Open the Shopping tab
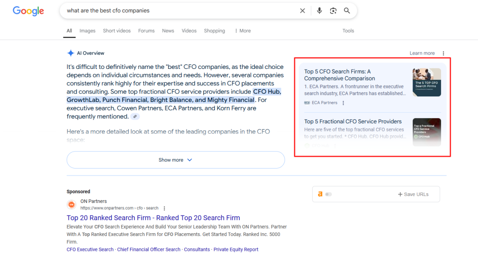Viewport: 478px width, 257px height. point(215,31)
